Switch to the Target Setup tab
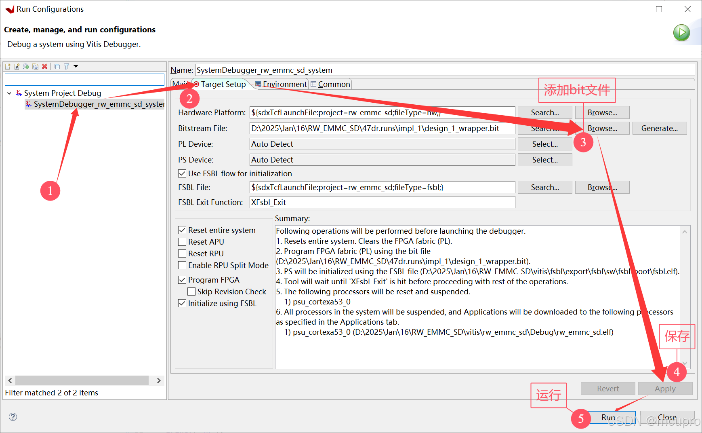 click(220, 84)
